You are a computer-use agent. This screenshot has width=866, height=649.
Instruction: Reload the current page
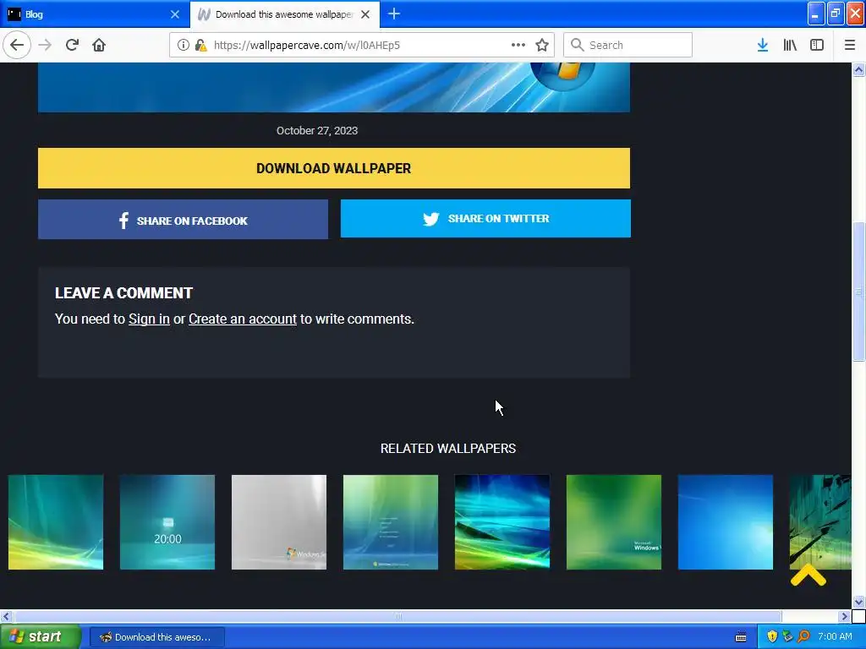(72, 45)
